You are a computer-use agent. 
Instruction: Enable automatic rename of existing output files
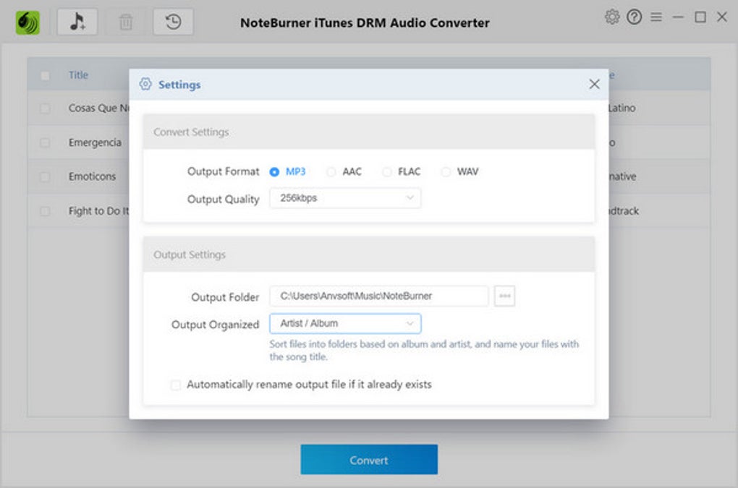click(176, 385)
